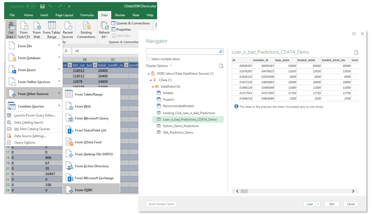Switch to the Review tab

point(120,15)
